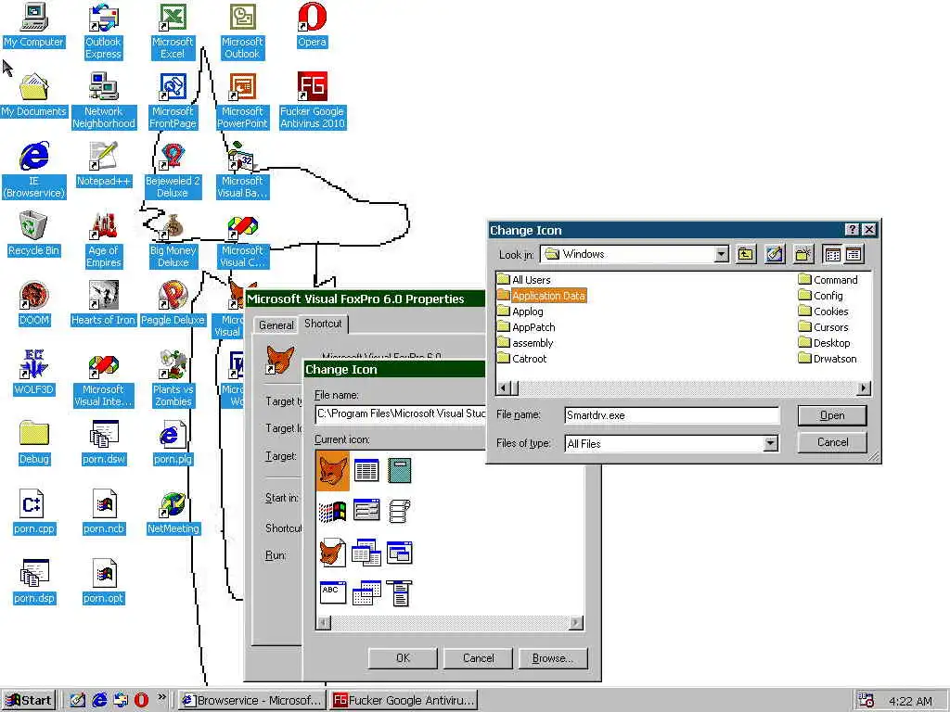This screenshot has width=950, height=712.
Task: Switch file browser to Details view
Action: [854, 254]
